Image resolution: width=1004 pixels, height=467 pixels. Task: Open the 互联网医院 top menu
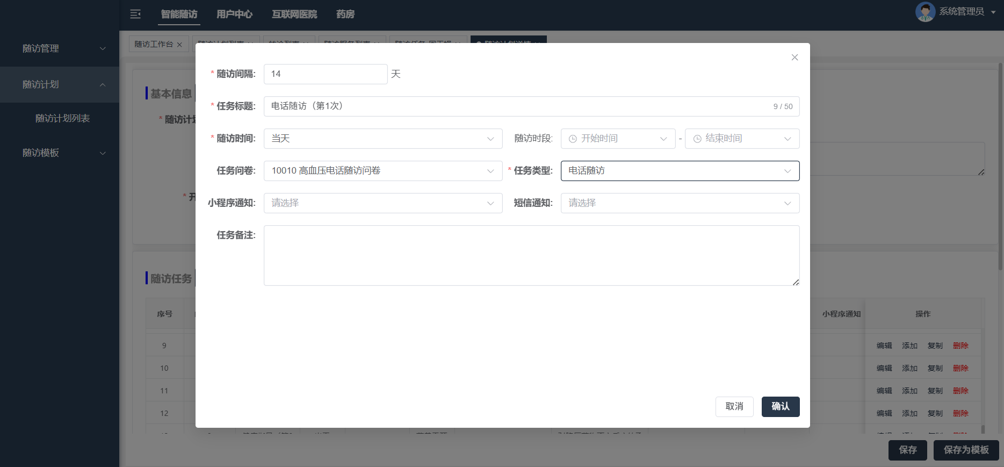[x=294, y=14]
